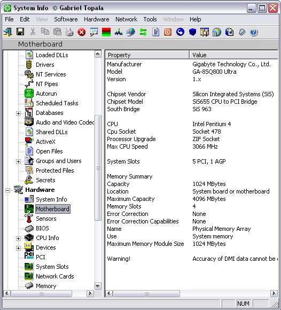Click the Chipset Model property row
Image resolution: width=281 pixels, height=310 pixels.
(191, 102)
